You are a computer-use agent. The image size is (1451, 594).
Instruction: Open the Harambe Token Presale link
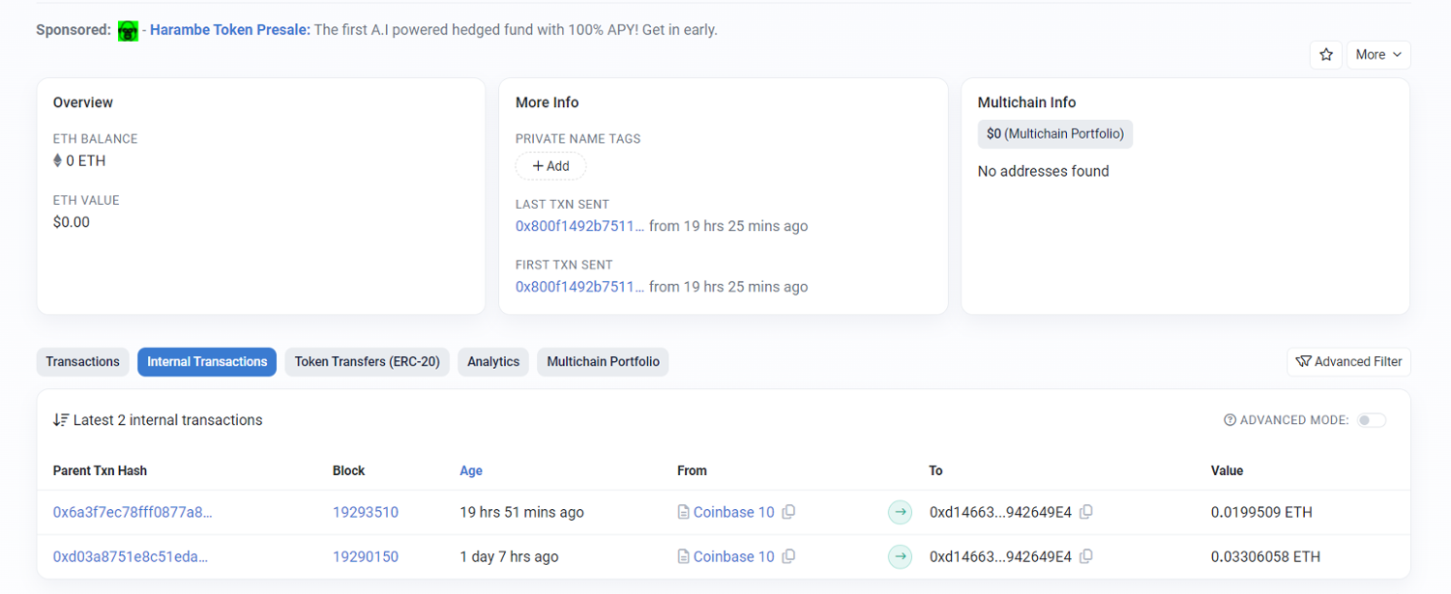pyautogui.click(x=230, y=30)
